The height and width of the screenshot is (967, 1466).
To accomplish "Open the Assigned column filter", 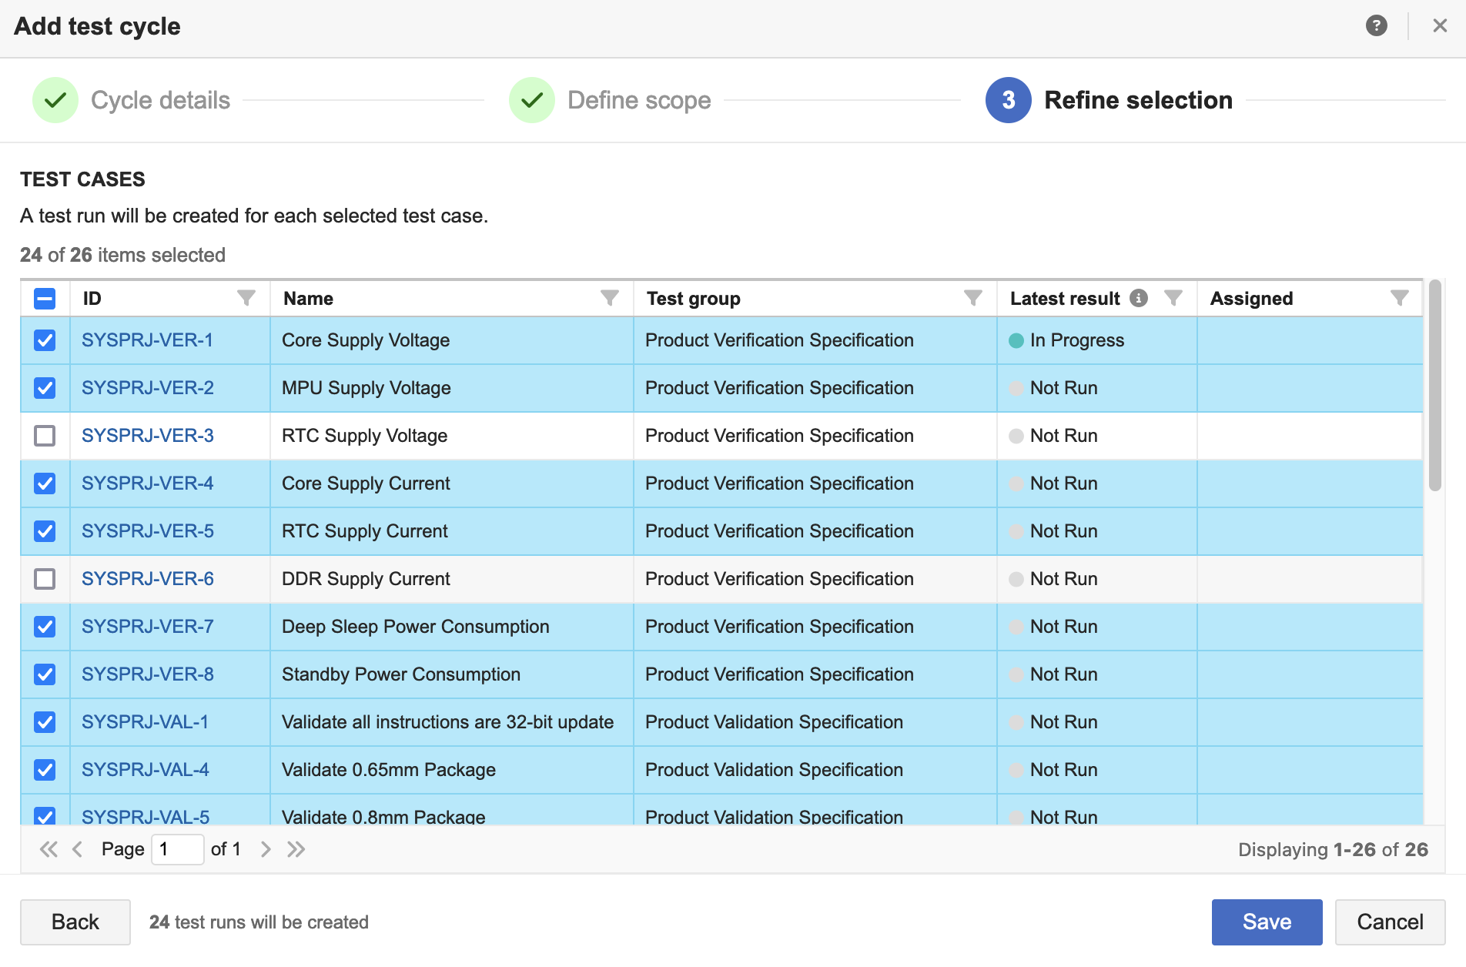I will tap(1400, 298).
